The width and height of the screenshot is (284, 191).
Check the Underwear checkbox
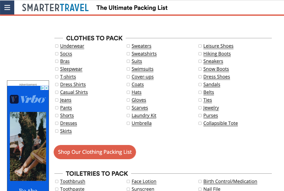(x=57, y=46)
